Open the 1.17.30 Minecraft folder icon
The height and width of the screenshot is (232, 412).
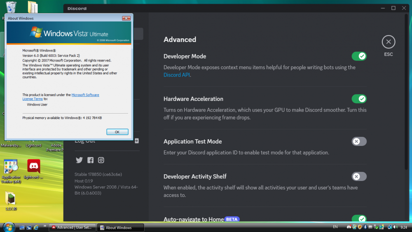click(x=11, y=198)
